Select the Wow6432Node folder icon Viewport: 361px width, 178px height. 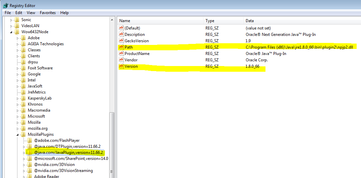coord(17,32)
